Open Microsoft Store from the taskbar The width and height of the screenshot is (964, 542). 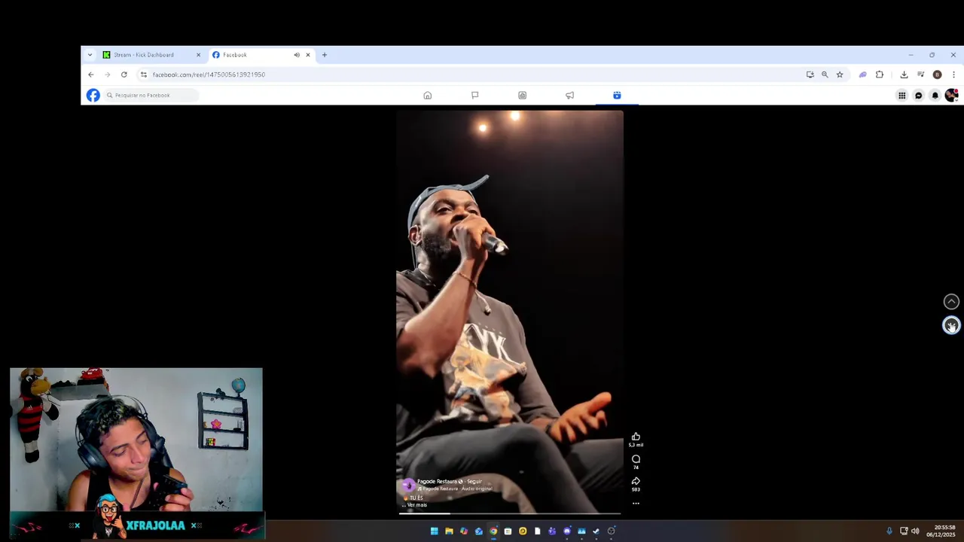click(508, 531)
